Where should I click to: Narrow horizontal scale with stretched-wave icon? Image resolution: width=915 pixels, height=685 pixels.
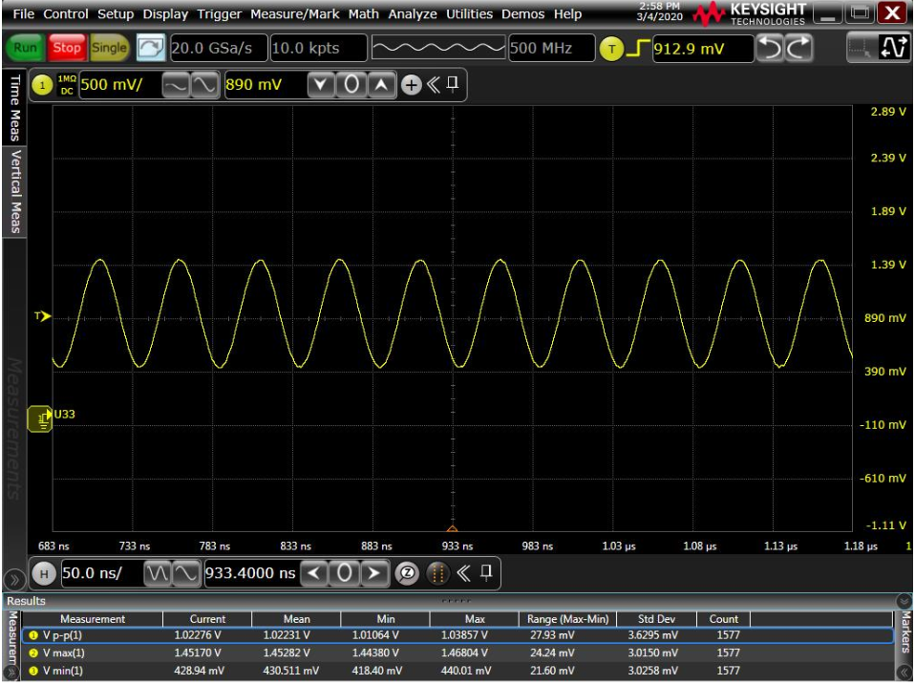pyautogui.click(x=185, y=573)
